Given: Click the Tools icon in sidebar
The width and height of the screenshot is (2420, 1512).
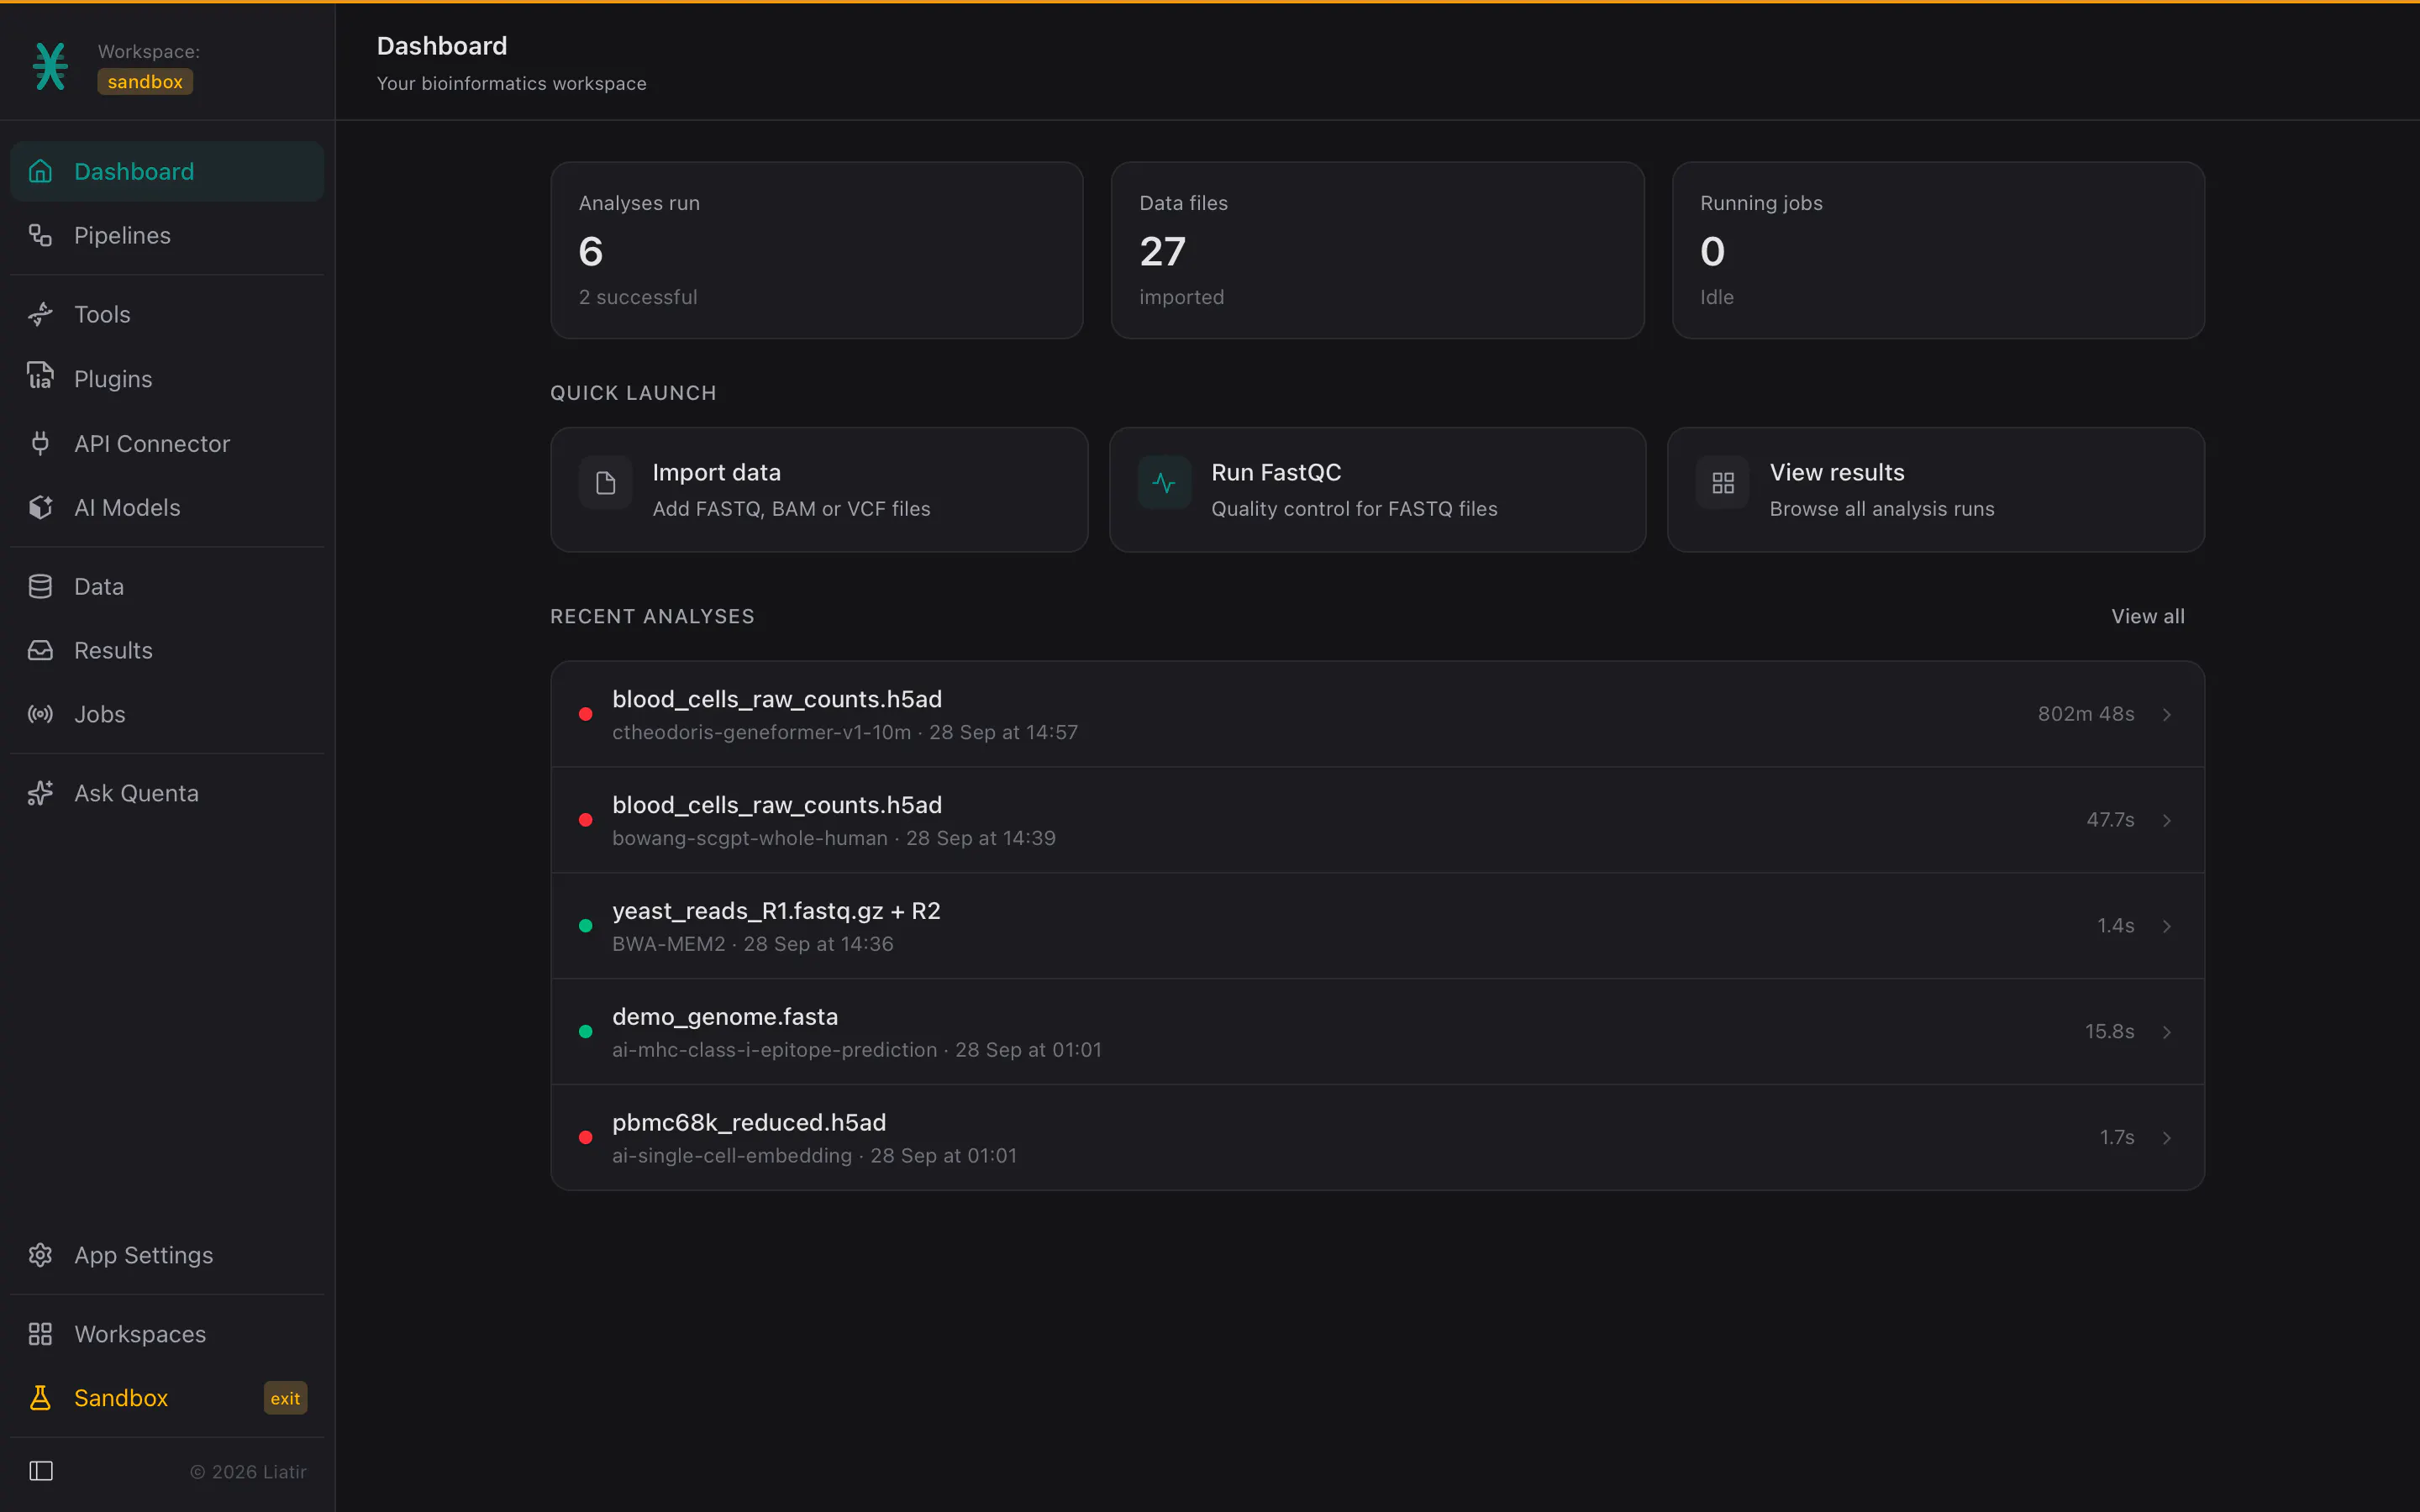Looking at the screenshot, I should point(40,314).
